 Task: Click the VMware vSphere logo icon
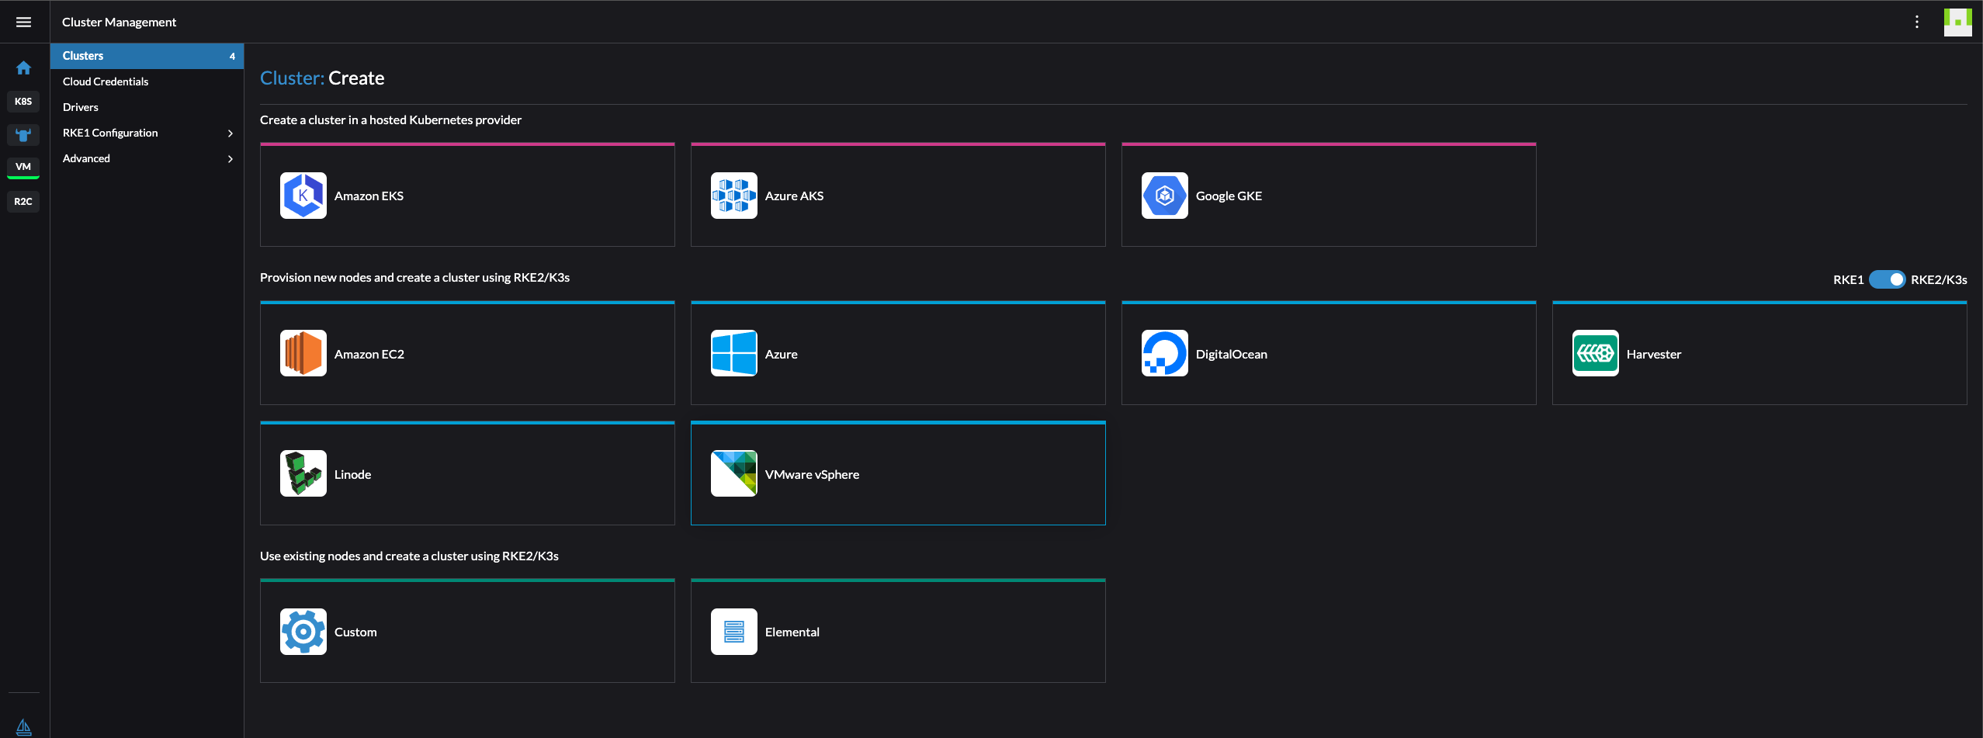tap(734, 473)
